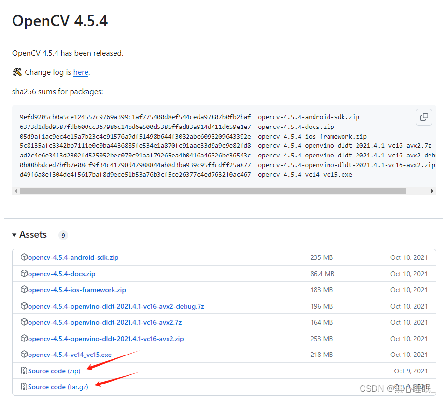
Task: Collapse the Assets section triangle
Action: tap(14, 235)
